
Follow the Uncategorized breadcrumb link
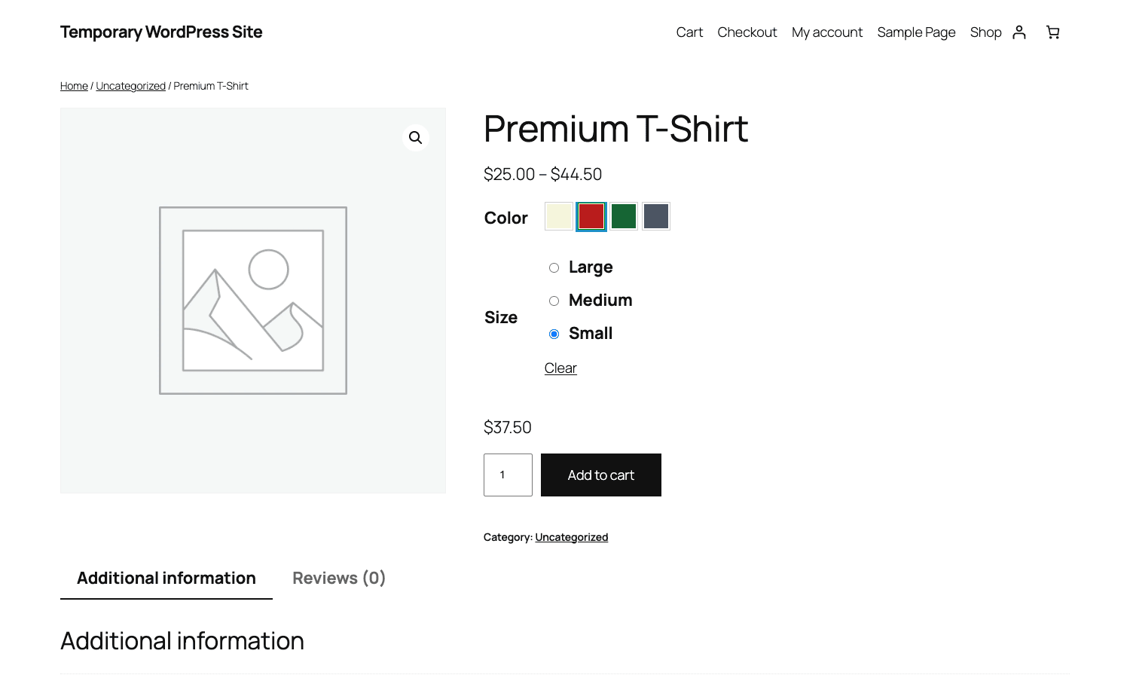tap(130, 86)
